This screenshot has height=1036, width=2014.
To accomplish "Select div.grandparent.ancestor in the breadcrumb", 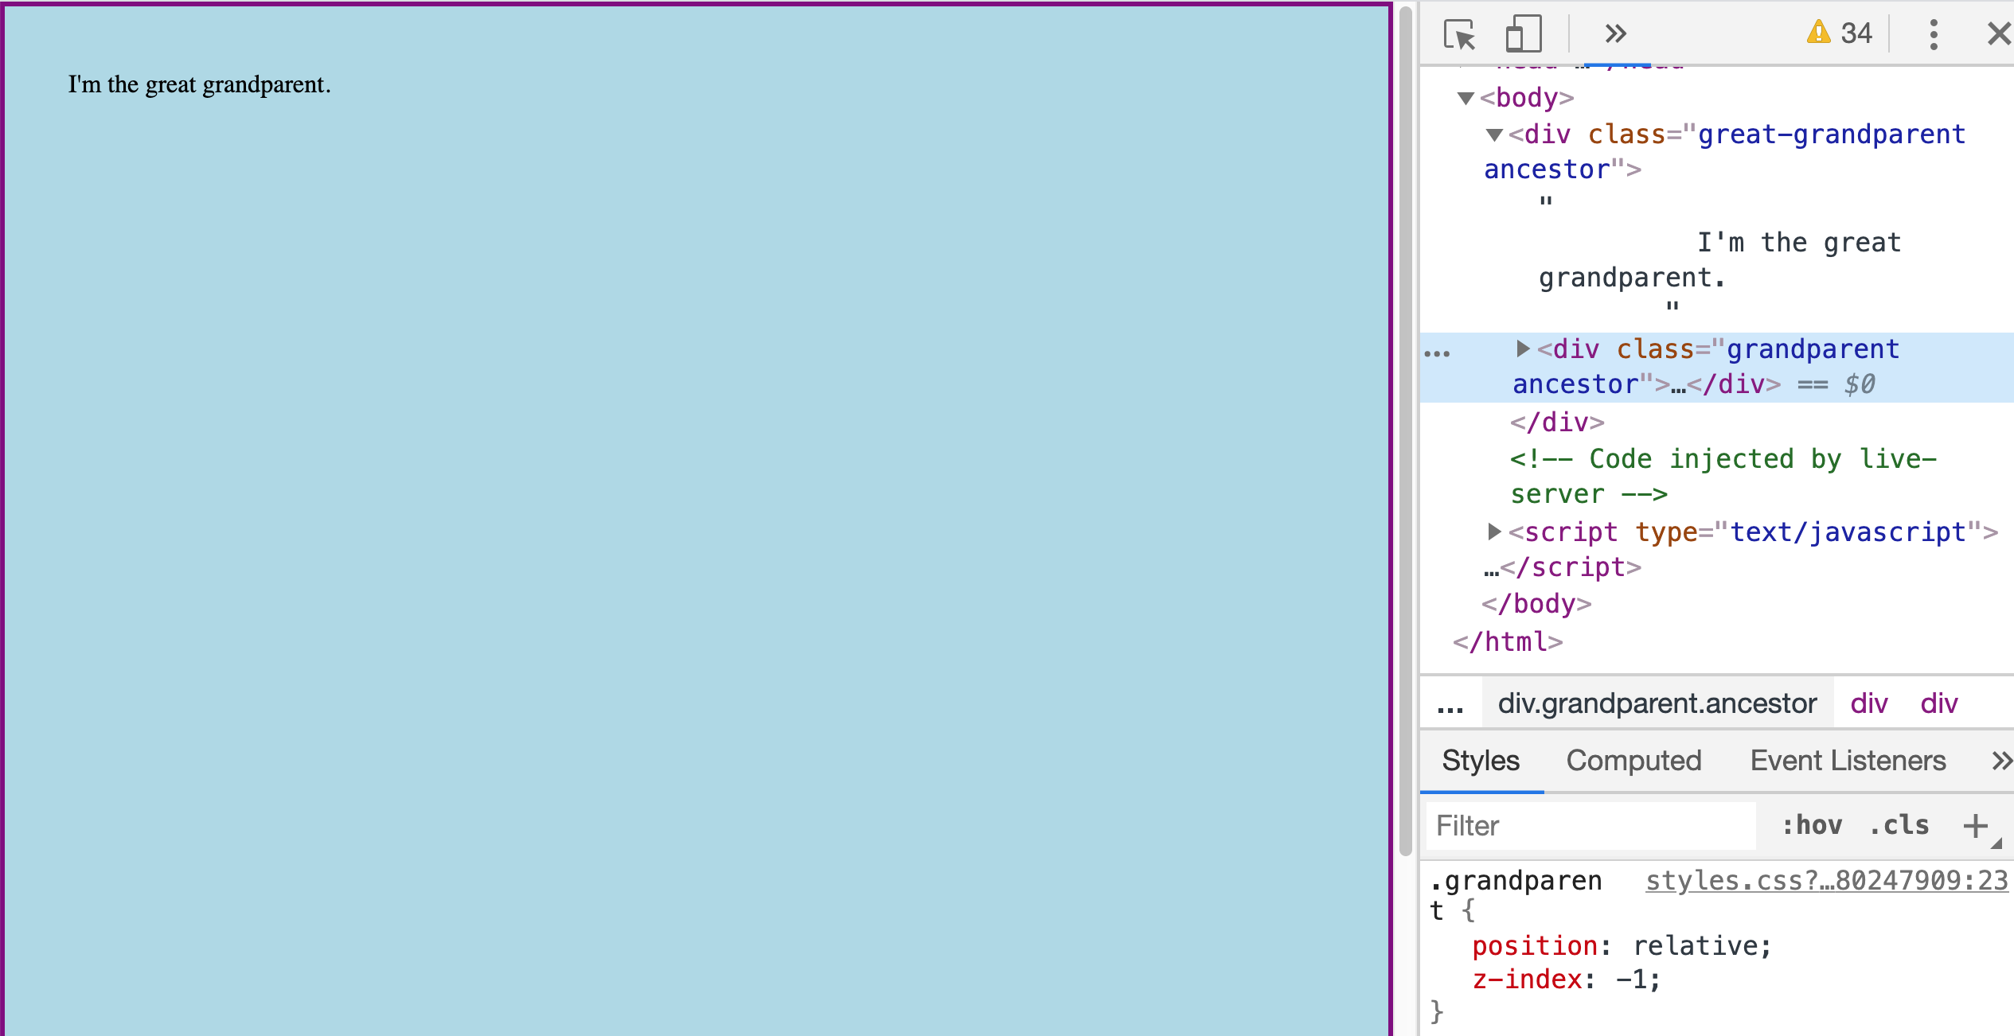I will 1657,704.
